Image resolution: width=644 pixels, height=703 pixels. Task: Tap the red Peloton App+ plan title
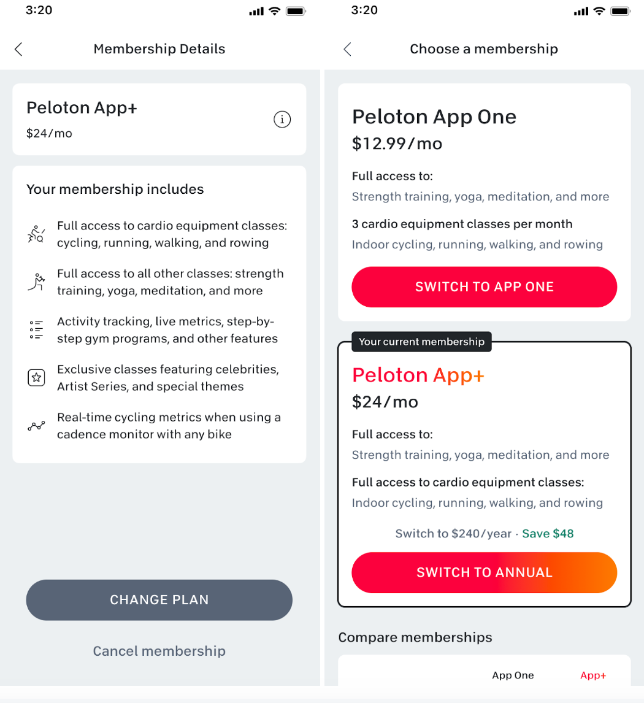coord(418,375)
